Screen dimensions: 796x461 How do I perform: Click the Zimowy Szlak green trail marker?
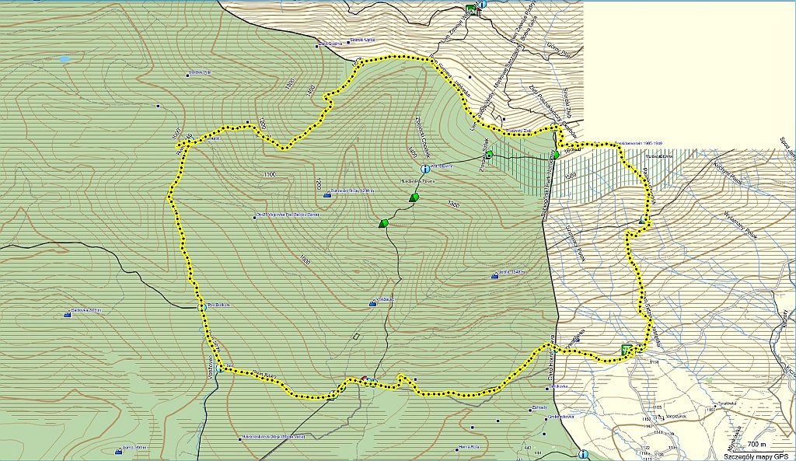490,154
